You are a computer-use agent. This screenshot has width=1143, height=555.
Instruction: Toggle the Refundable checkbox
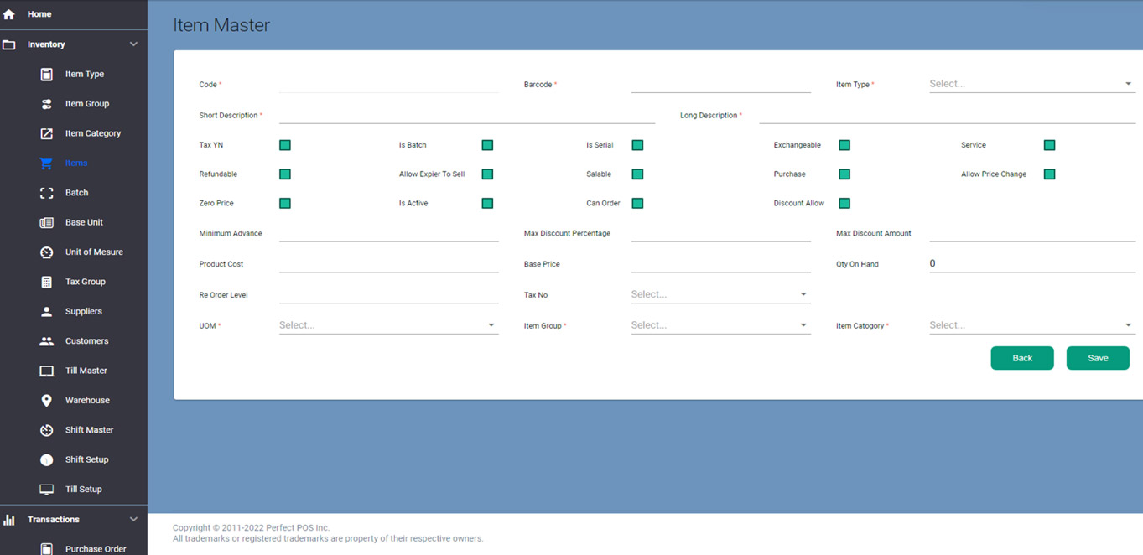click(x=285, y=174)
